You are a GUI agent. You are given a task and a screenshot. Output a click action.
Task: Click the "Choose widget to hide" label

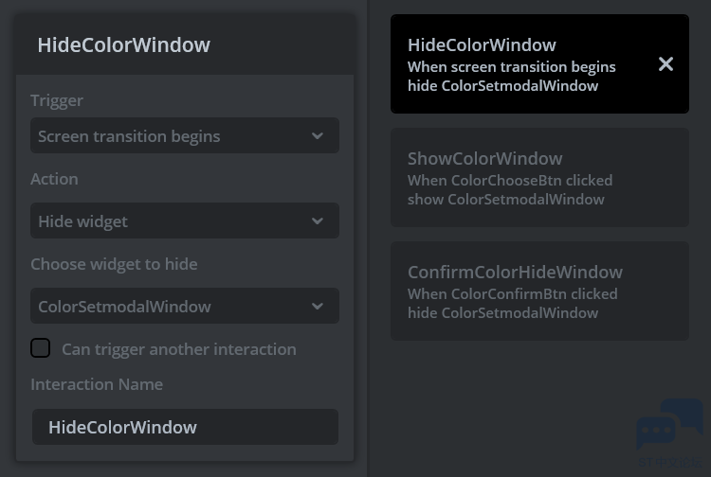click(x=114, y=264)
